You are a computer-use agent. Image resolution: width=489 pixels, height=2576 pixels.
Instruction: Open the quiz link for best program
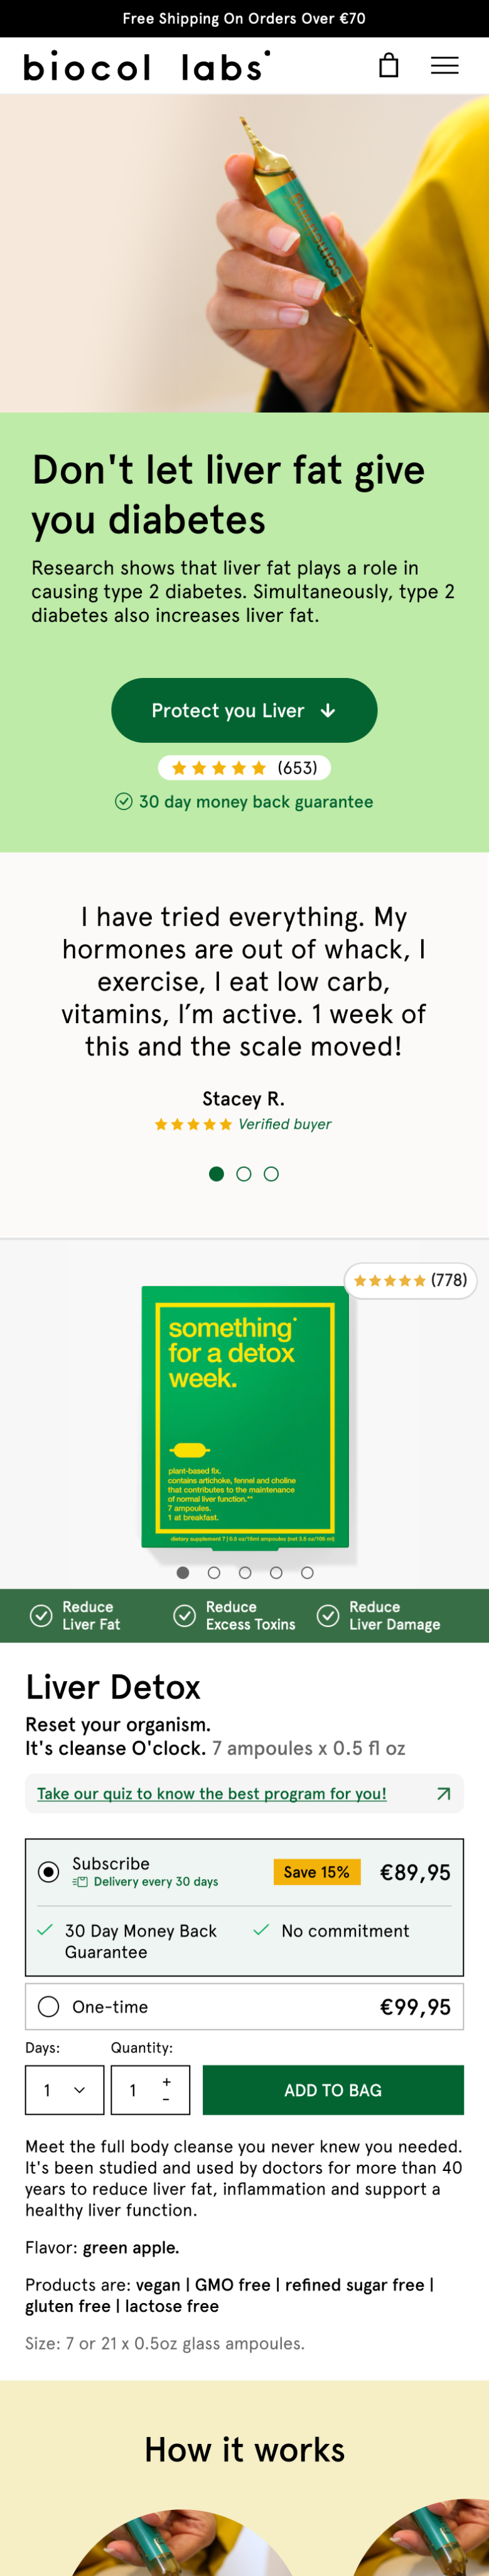coord(212,1793)
